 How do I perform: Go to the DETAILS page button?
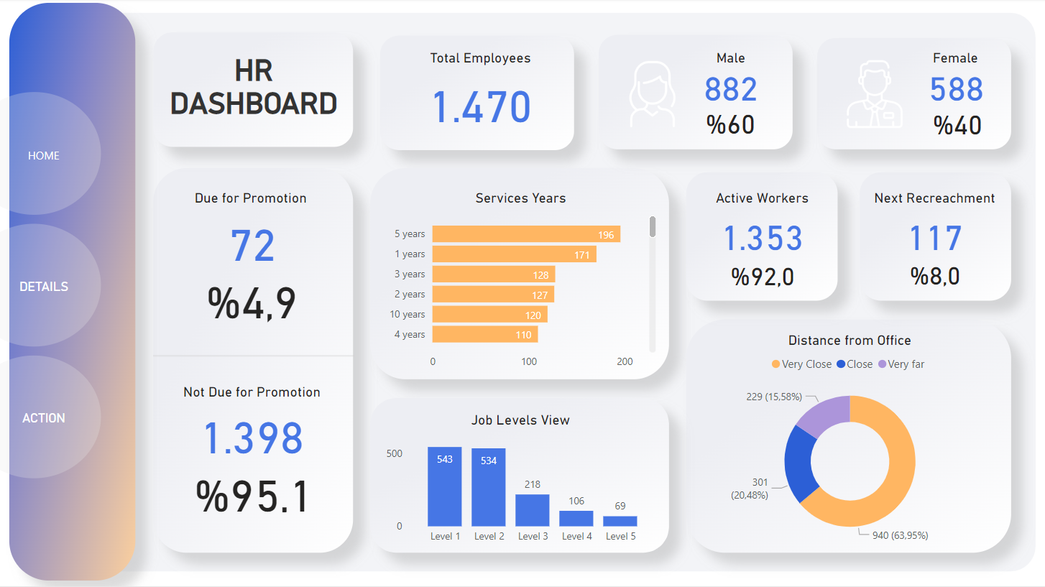(44, 287)
